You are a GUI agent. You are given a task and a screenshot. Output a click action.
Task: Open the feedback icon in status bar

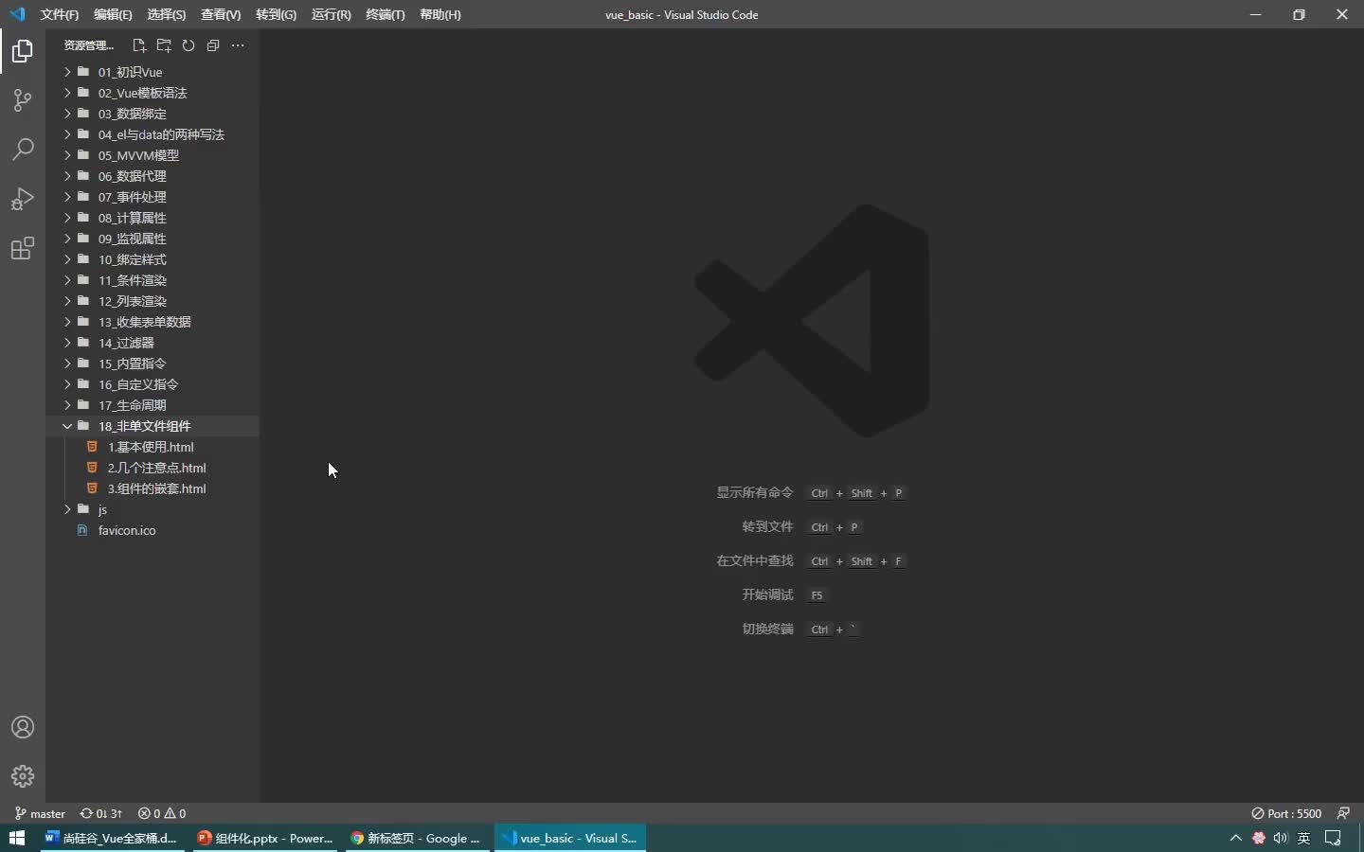1343,813
